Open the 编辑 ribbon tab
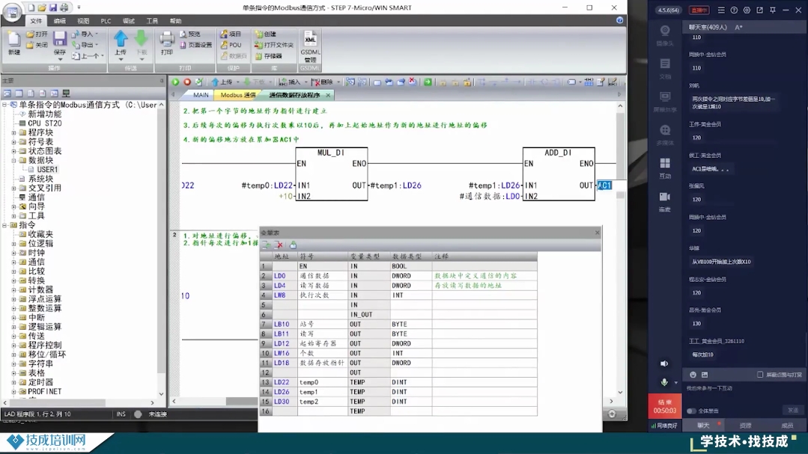The height and width of the screenshot is (454, 808). 60,21
